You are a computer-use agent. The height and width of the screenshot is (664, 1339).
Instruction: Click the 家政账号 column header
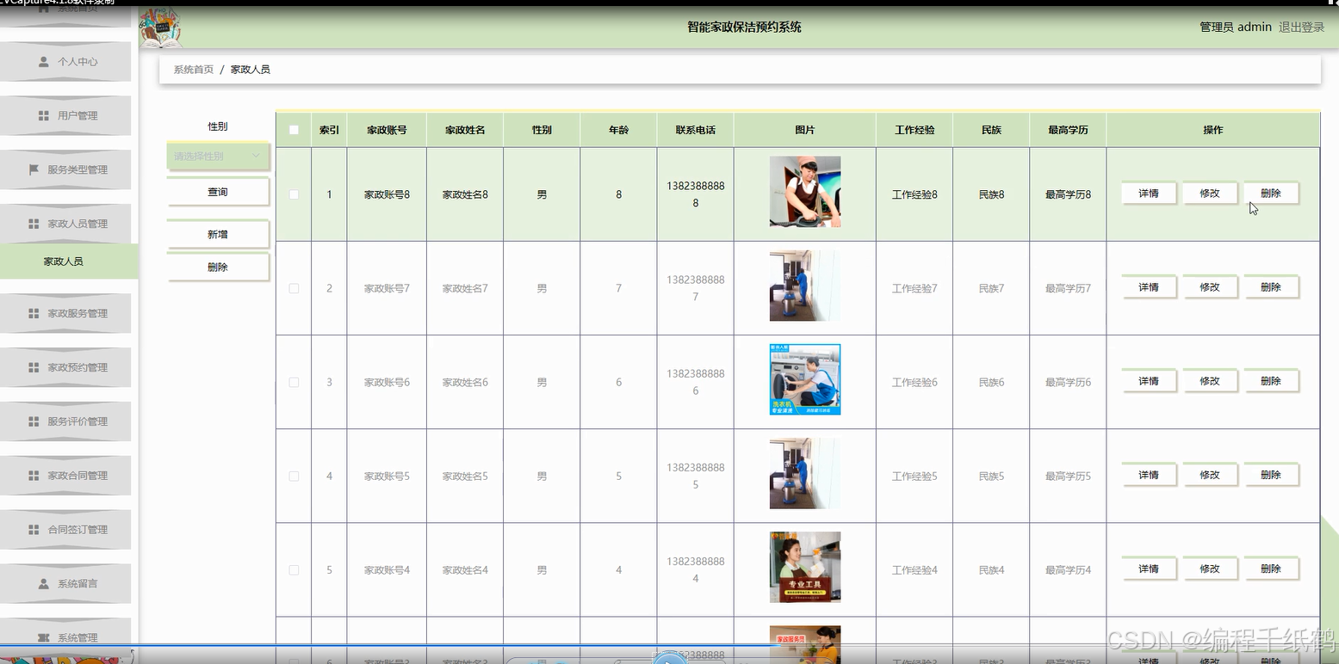pyautogui.click(x=387, y=131)
